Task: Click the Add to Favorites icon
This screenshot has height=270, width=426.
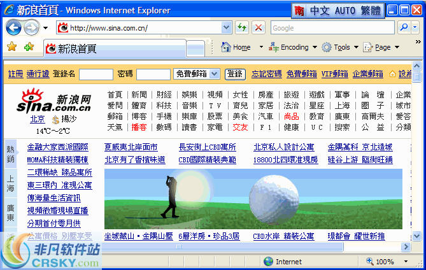Action: tap(29, 46)
